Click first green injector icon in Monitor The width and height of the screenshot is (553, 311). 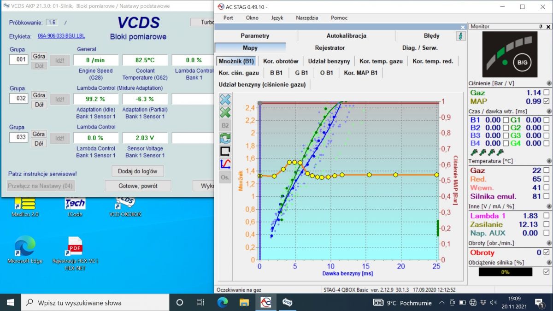pos(473,152)
